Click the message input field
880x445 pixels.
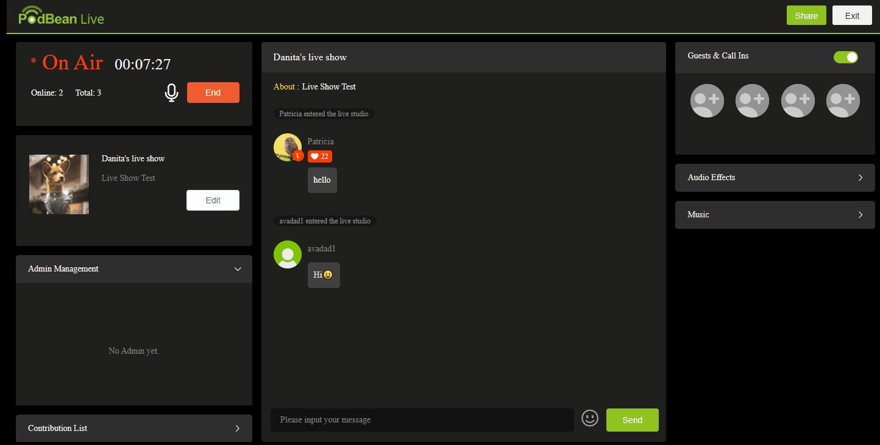(x=422, y=419)
